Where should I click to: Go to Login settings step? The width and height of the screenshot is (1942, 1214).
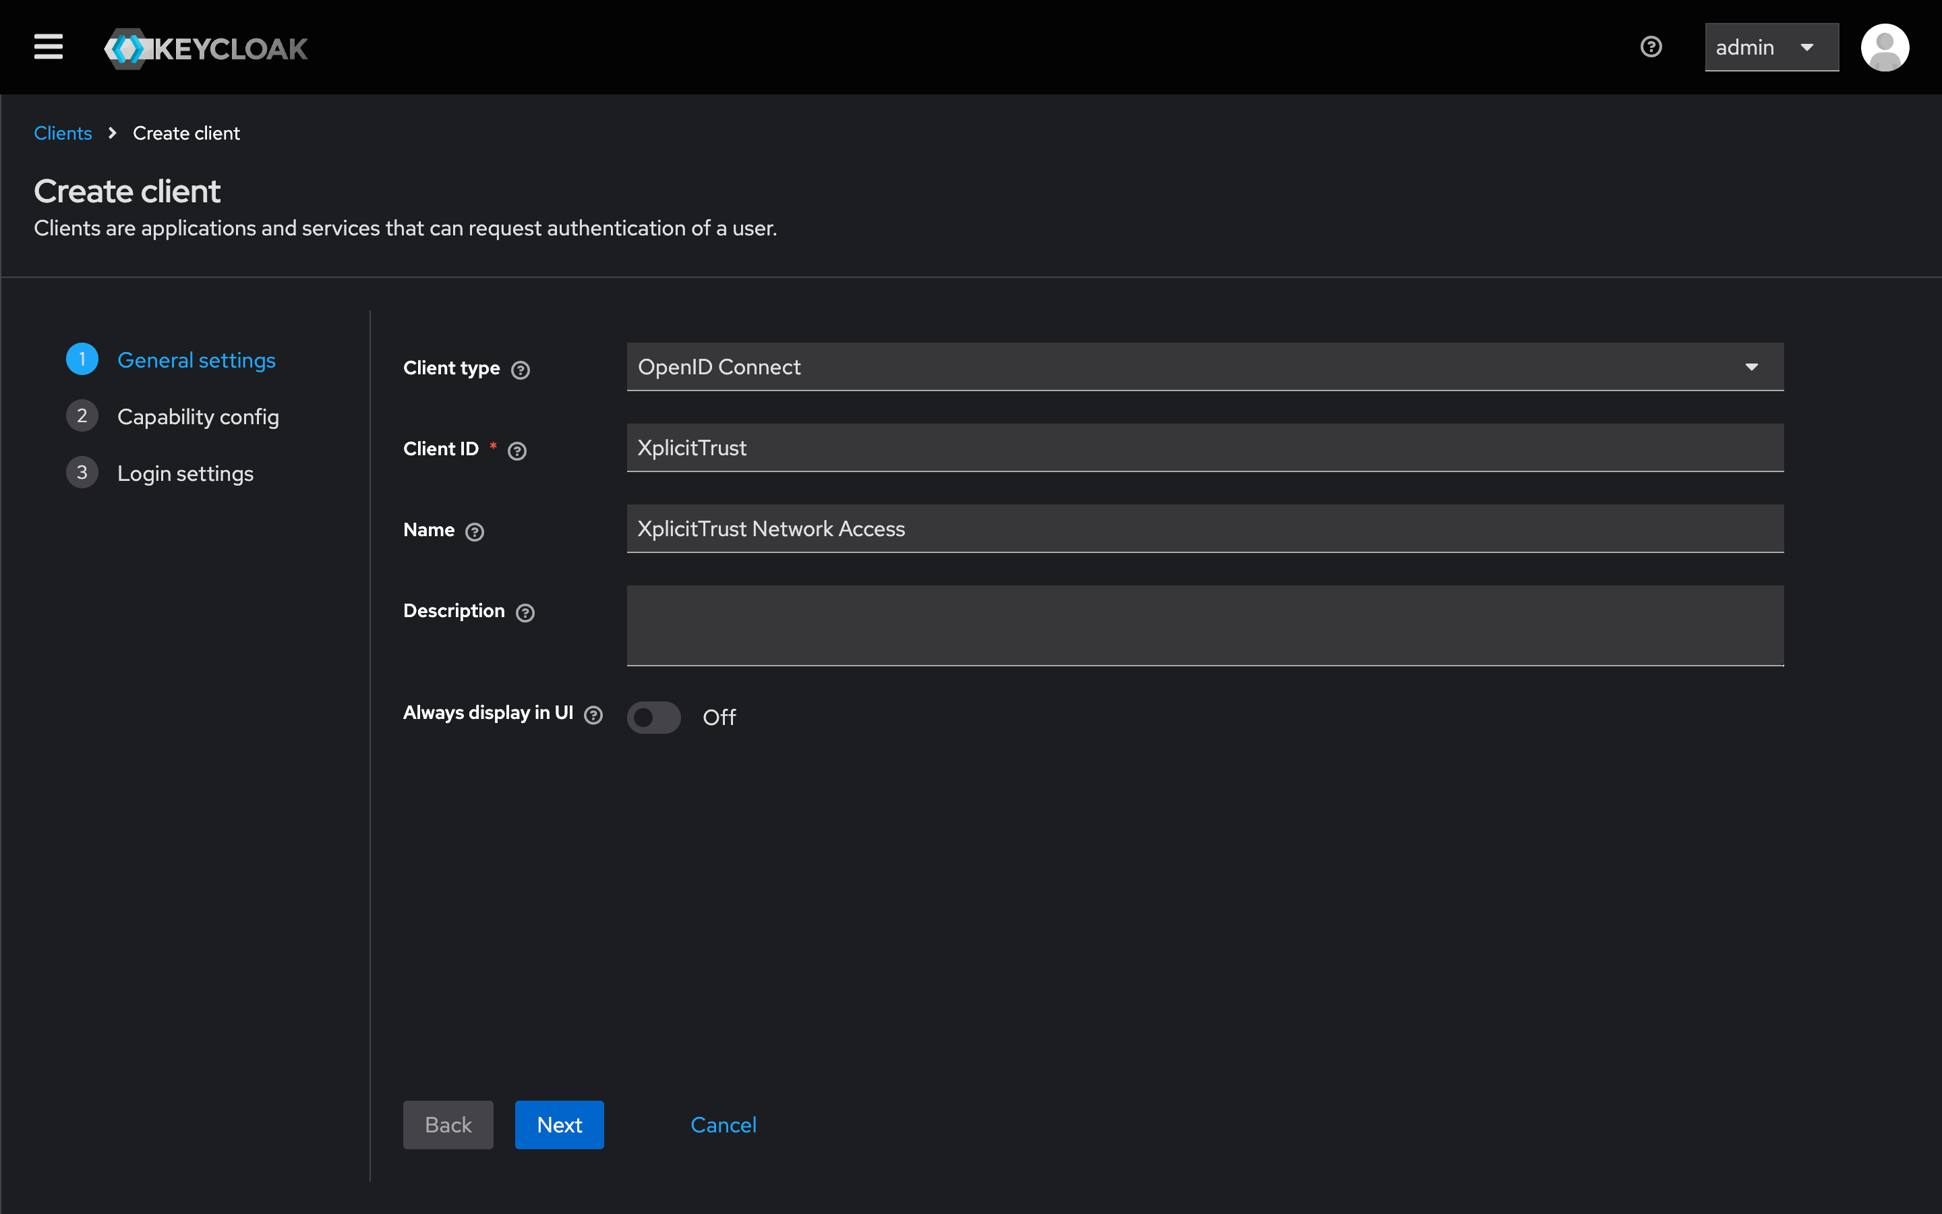click(185, 473)
